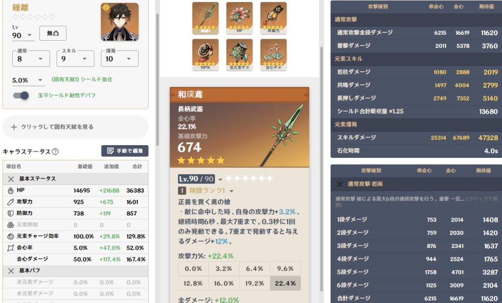Image resolution: width=502 pixels, height=303 pixels.
Task: Click the 無凸 constellation button
Action: coord(53,33)
